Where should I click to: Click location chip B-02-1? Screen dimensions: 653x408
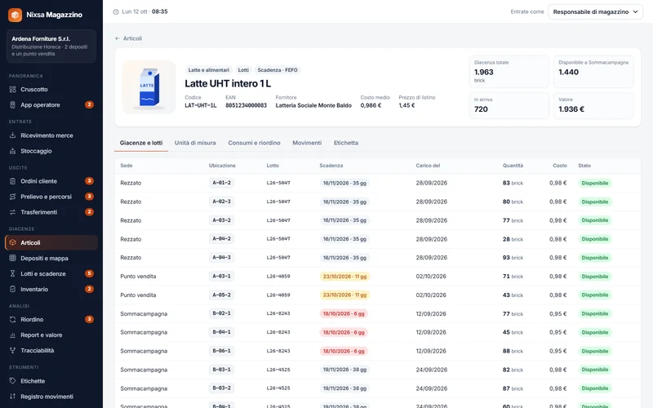[221, 313]
